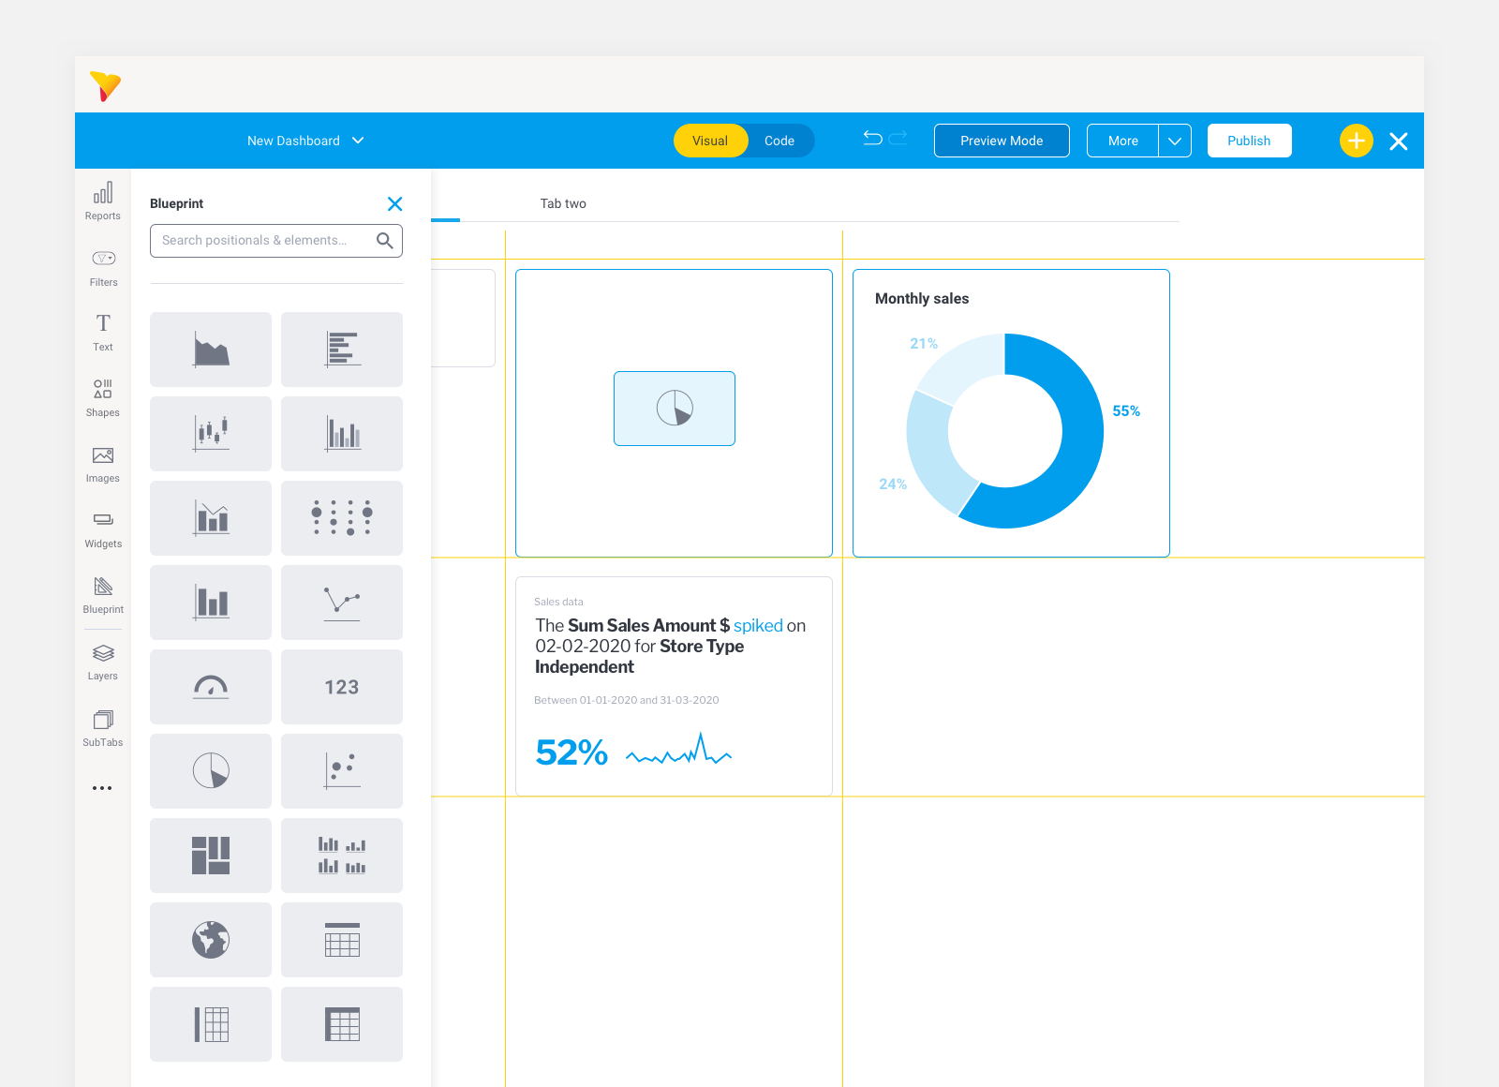Viewport: 1499px width, 1087px height.
Task: Open the More button dropdown arrow
Action: pyautogui.click(x=1174, y=141)
